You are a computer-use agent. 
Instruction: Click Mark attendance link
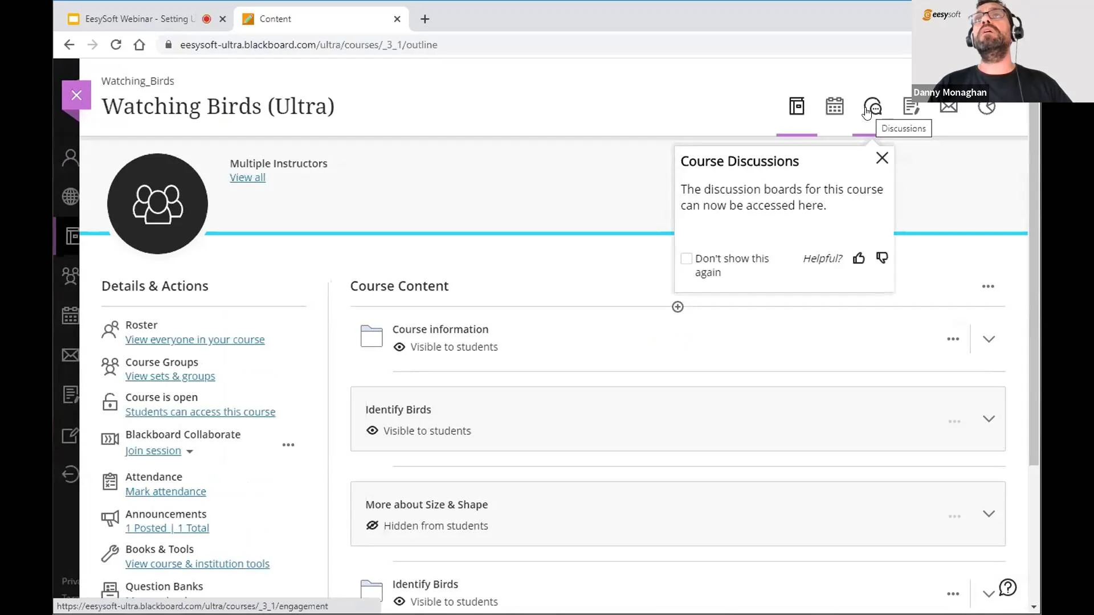coord(165,491)
